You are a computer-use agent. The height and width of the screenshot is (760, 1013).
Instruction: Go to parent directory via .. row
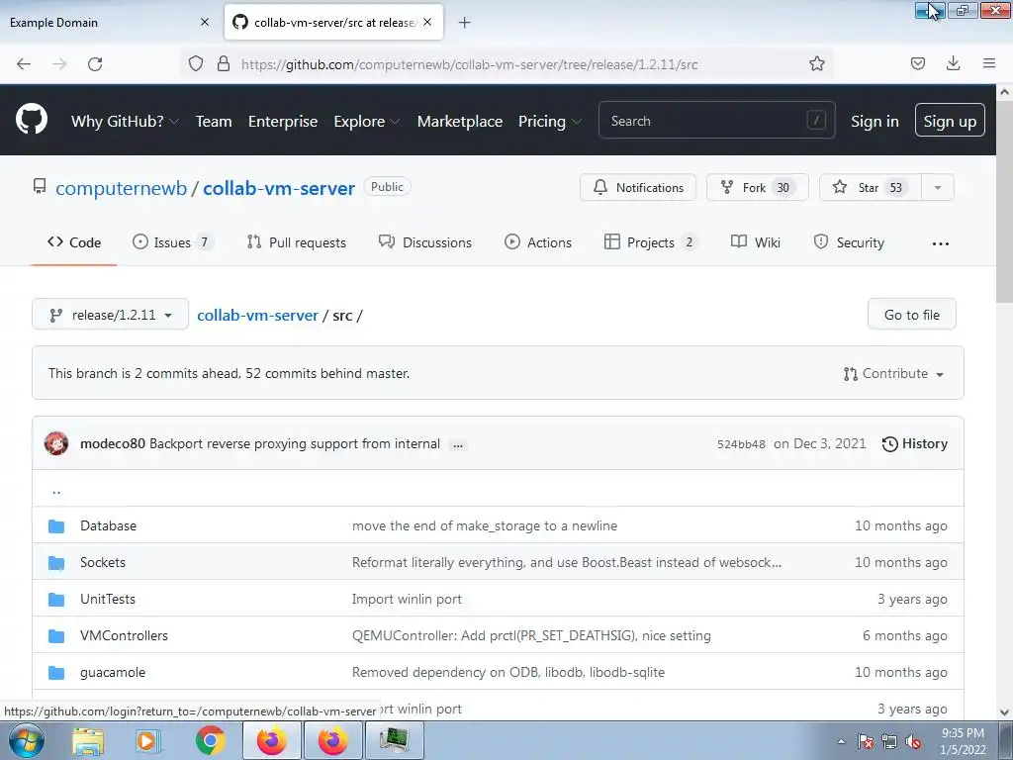tap(498, 489)
